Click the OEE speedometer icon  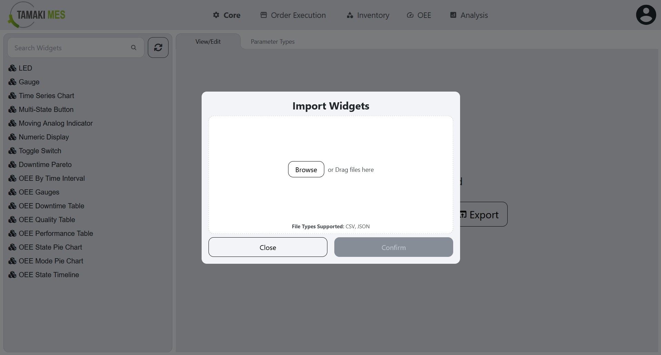pyautogui.click(x=410, y=15)
